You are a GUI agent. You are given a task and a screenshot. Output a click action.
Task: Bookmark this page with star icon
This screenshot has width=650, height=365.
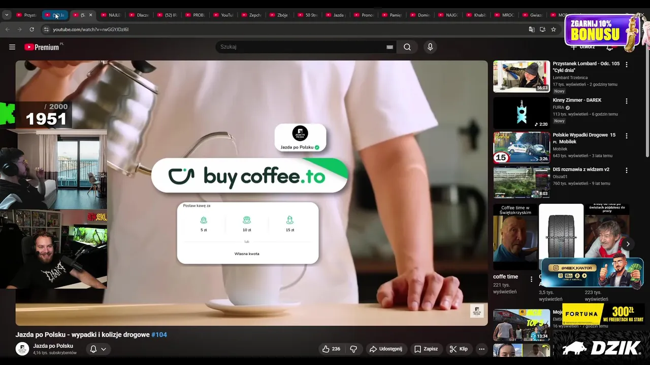click(554, 29)
